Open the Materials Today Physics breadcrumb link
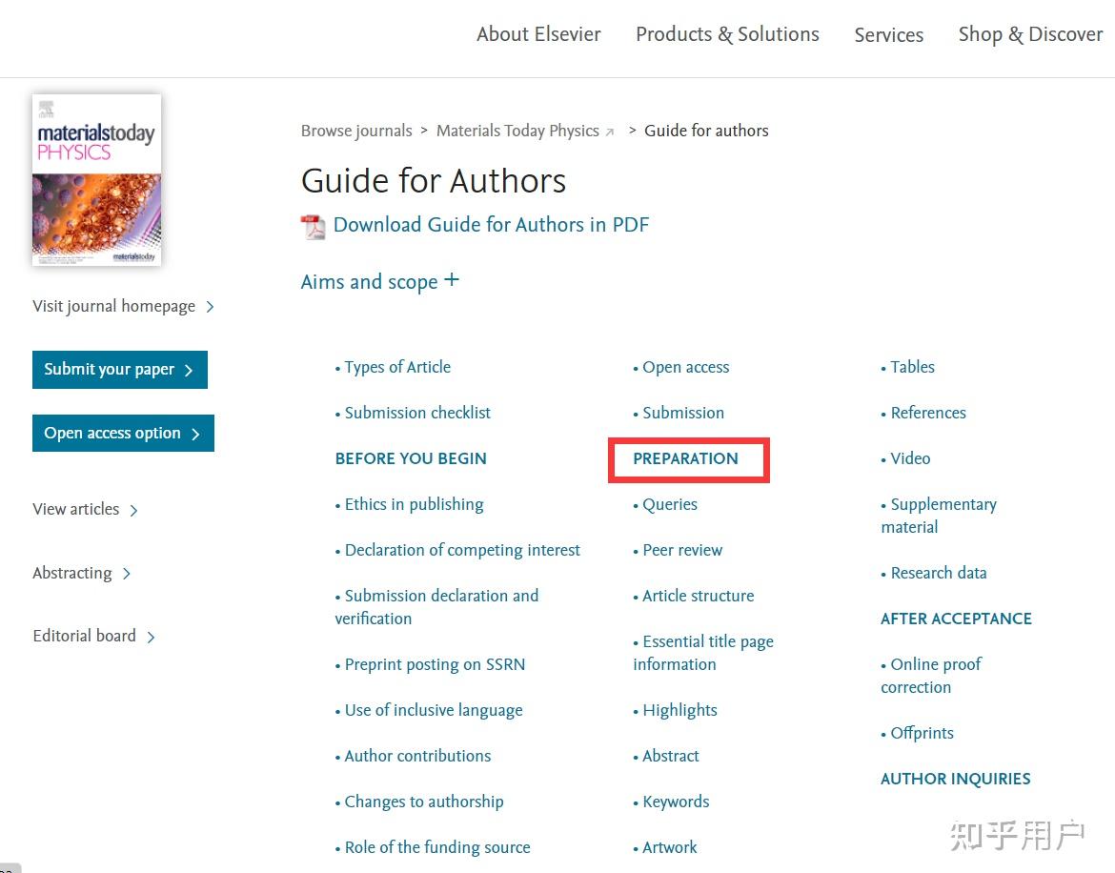This screenshot has width=1115, height=873. [x=517, y=131]
